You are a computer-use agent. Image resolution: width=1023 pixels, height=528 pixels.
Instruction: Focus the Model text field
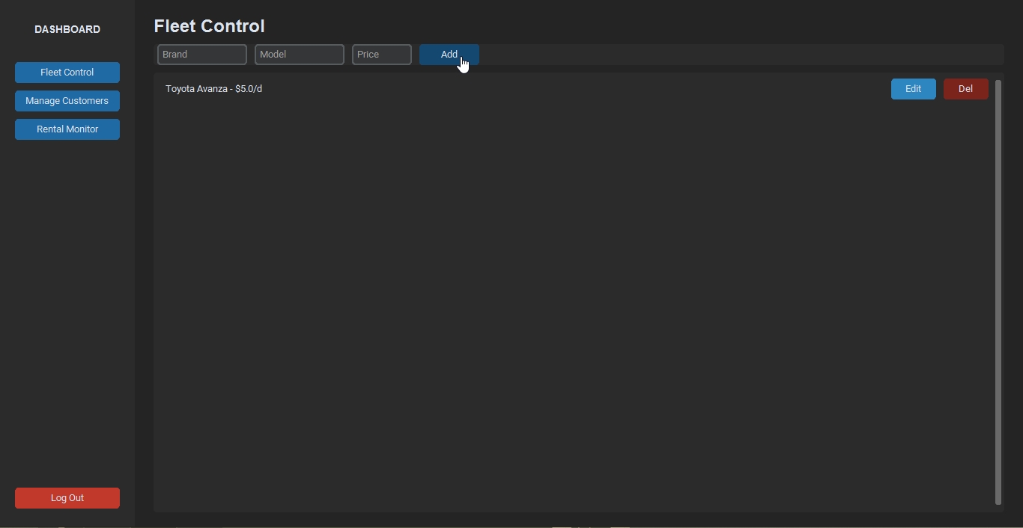300,55
